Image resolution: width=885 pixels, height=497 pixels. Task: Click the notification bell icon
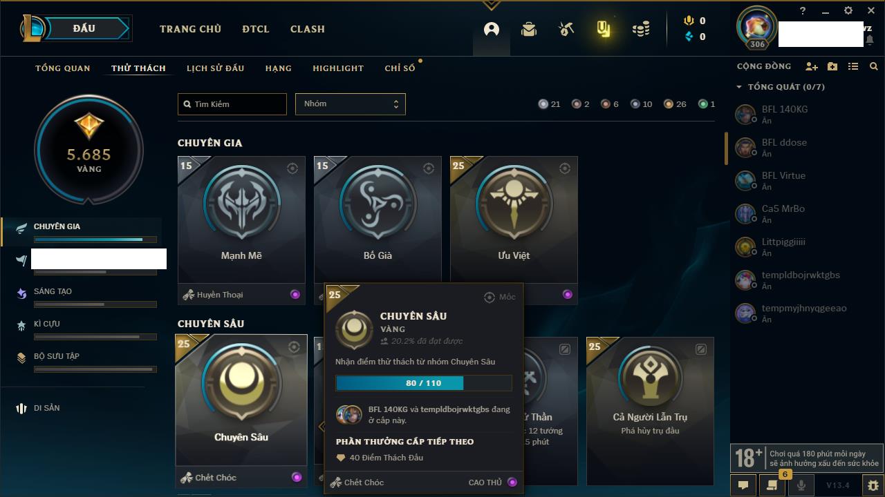pos(870,40)
